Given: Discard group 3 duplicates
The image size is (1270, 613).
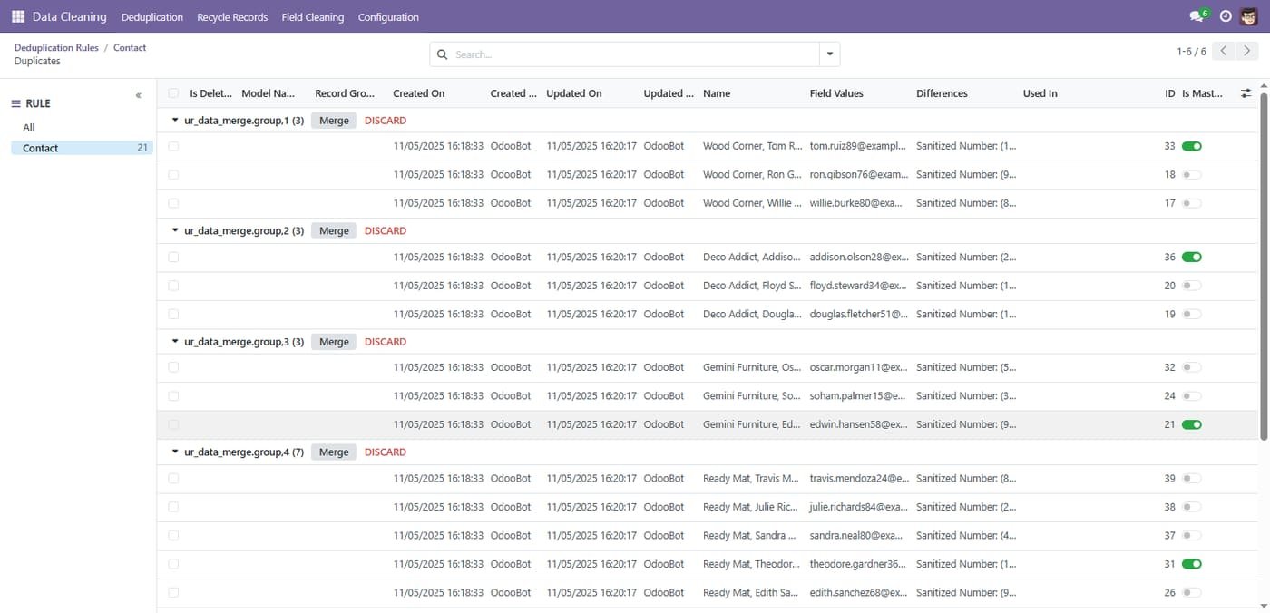Looking at the screenshot, I should point(386,342).
